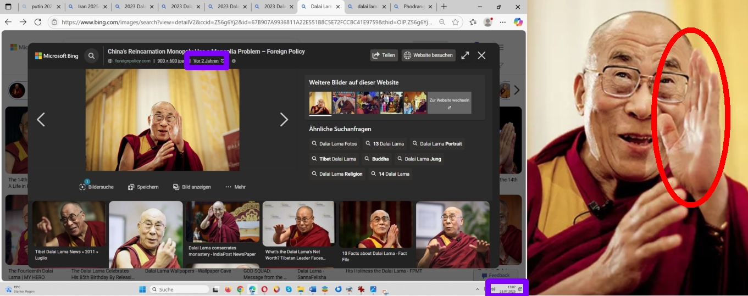Go to the next image arrow
748x296 pixels.
tap(284, 120)
